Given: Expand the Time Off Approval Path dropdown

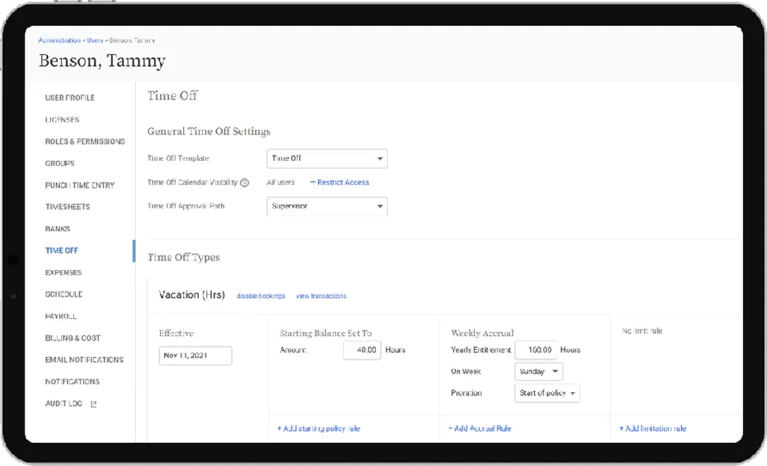Looking at the screenshot, I should click(327, 206).
